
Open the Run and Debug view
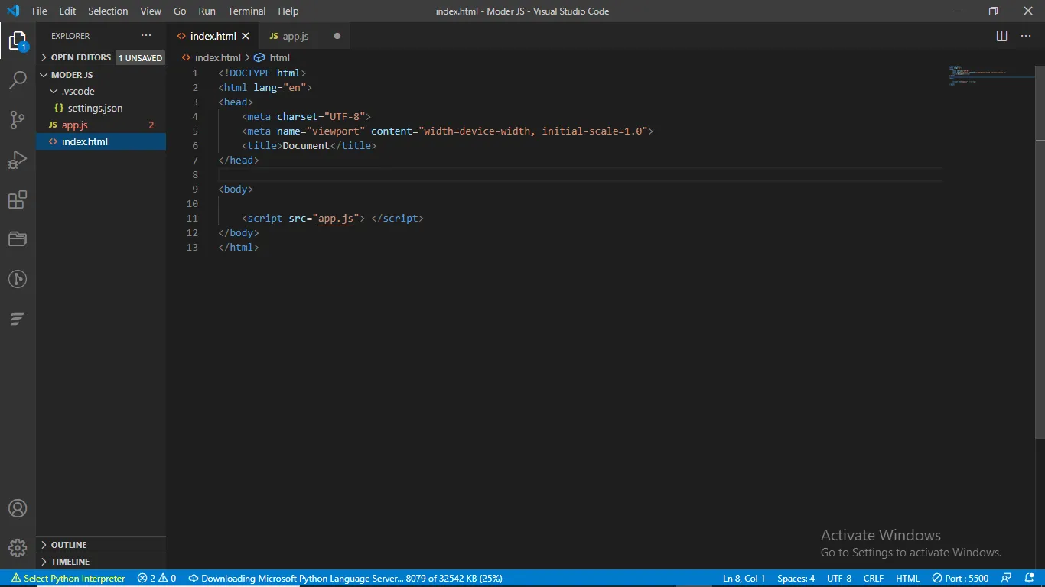tap(18, 160)
